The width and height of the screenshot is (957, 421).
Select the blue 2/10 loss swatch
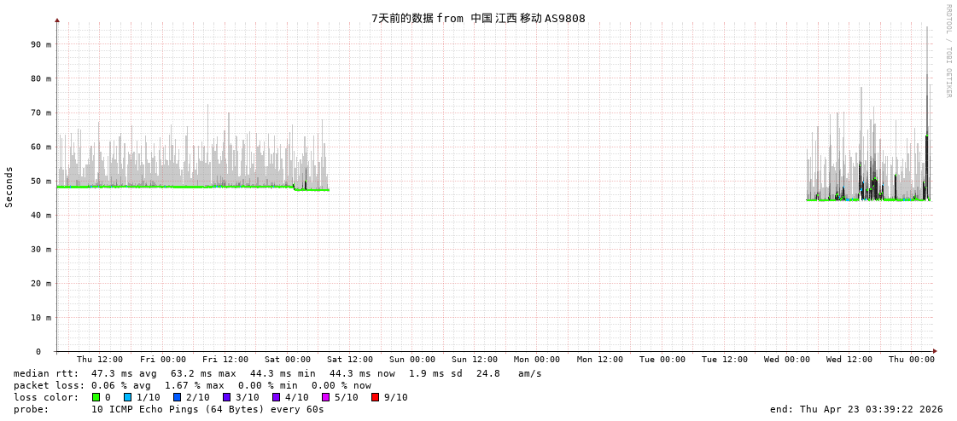click(178, 397)
